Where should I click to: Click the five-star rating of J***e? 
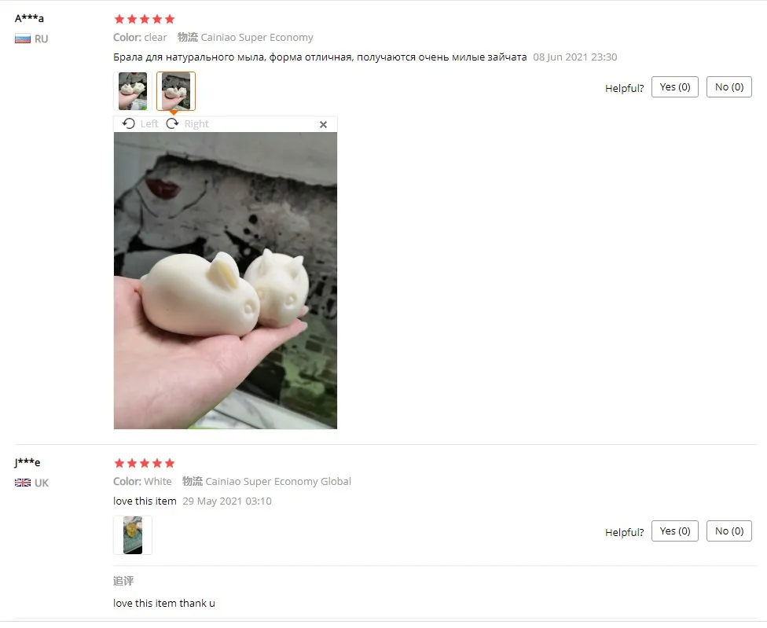point(145,463)
